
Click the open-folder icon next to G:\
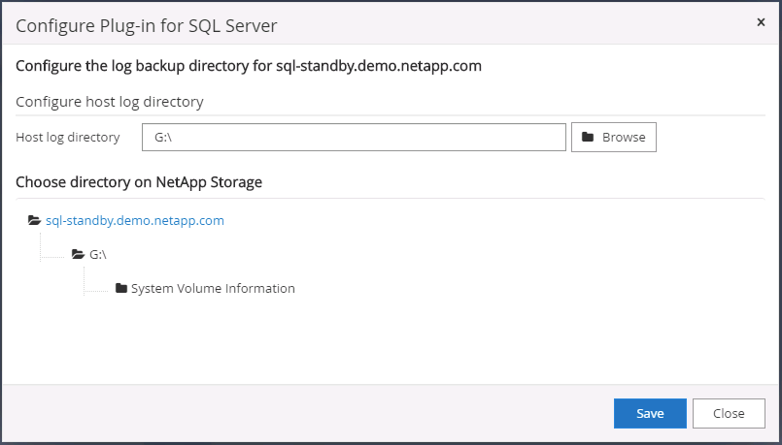click(x=79, y=255)
